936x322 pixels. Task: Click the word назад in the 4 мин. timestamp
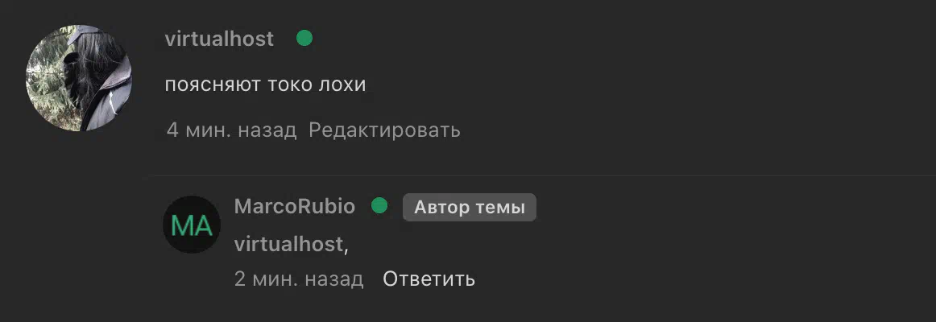point(267,130)
